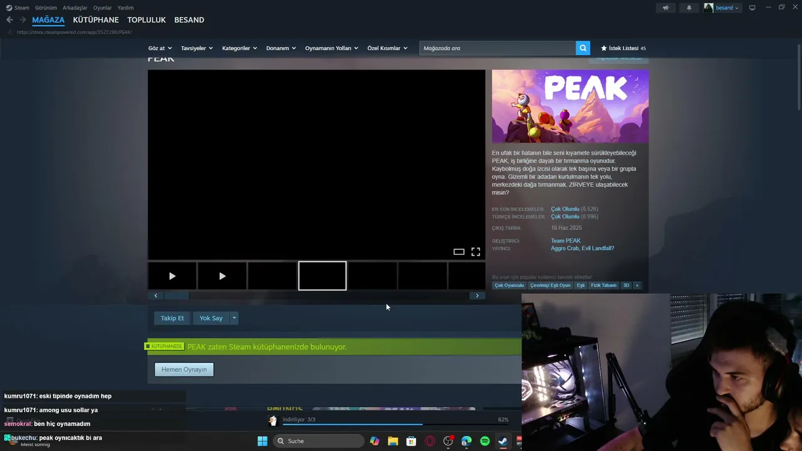The image size is (802, 451).
Task: Click the besand profile avatar
Action: [709, 8]
